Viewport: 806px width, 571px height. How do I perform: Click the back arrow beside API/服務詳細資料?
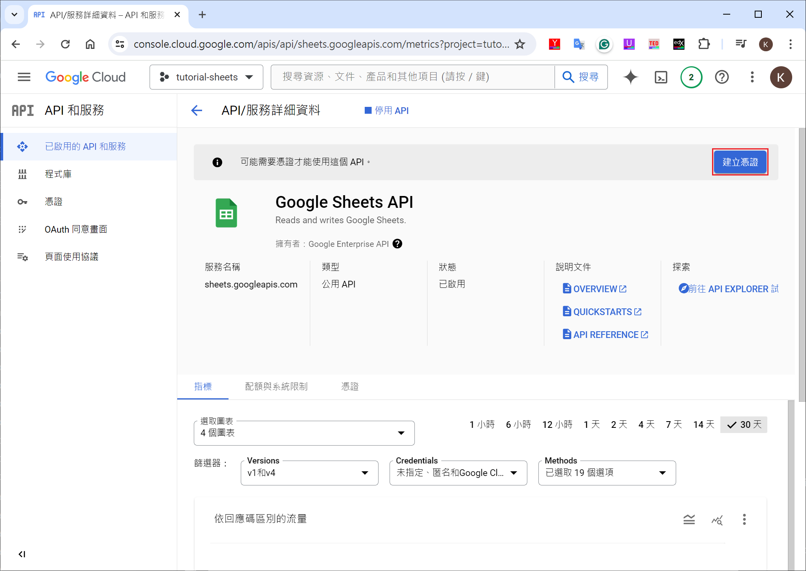[197, 110]
